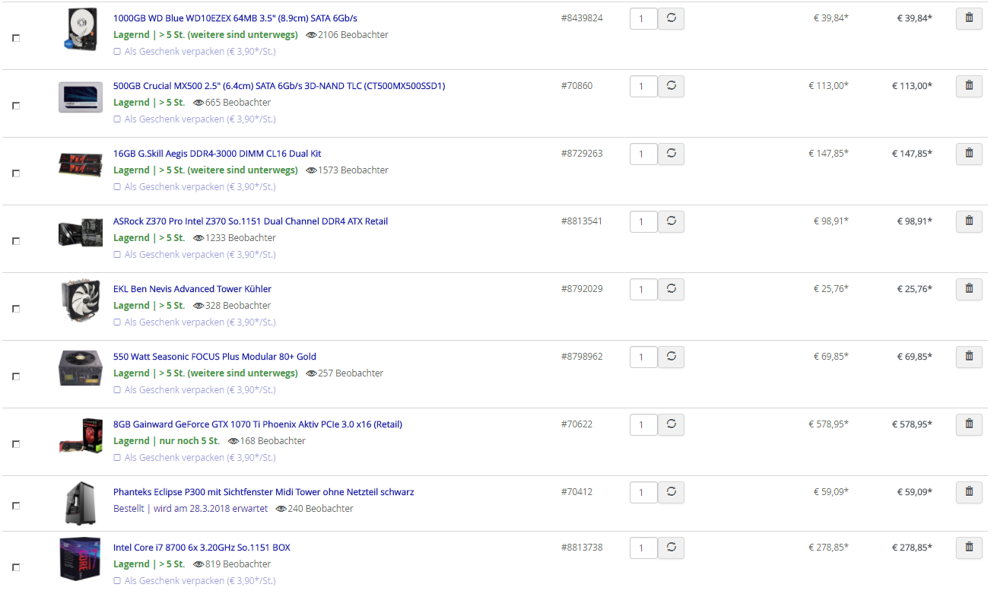Check the Intel Core i7 8700 checkbox
The height and width of the screenshot is (597, 994).
point(16,567)
